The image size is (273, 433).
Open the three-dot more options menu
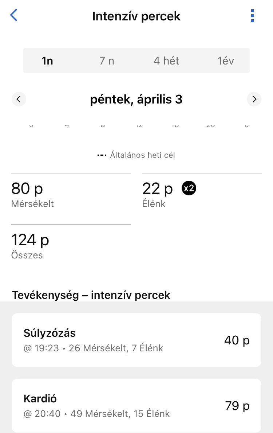pos(253,16)
